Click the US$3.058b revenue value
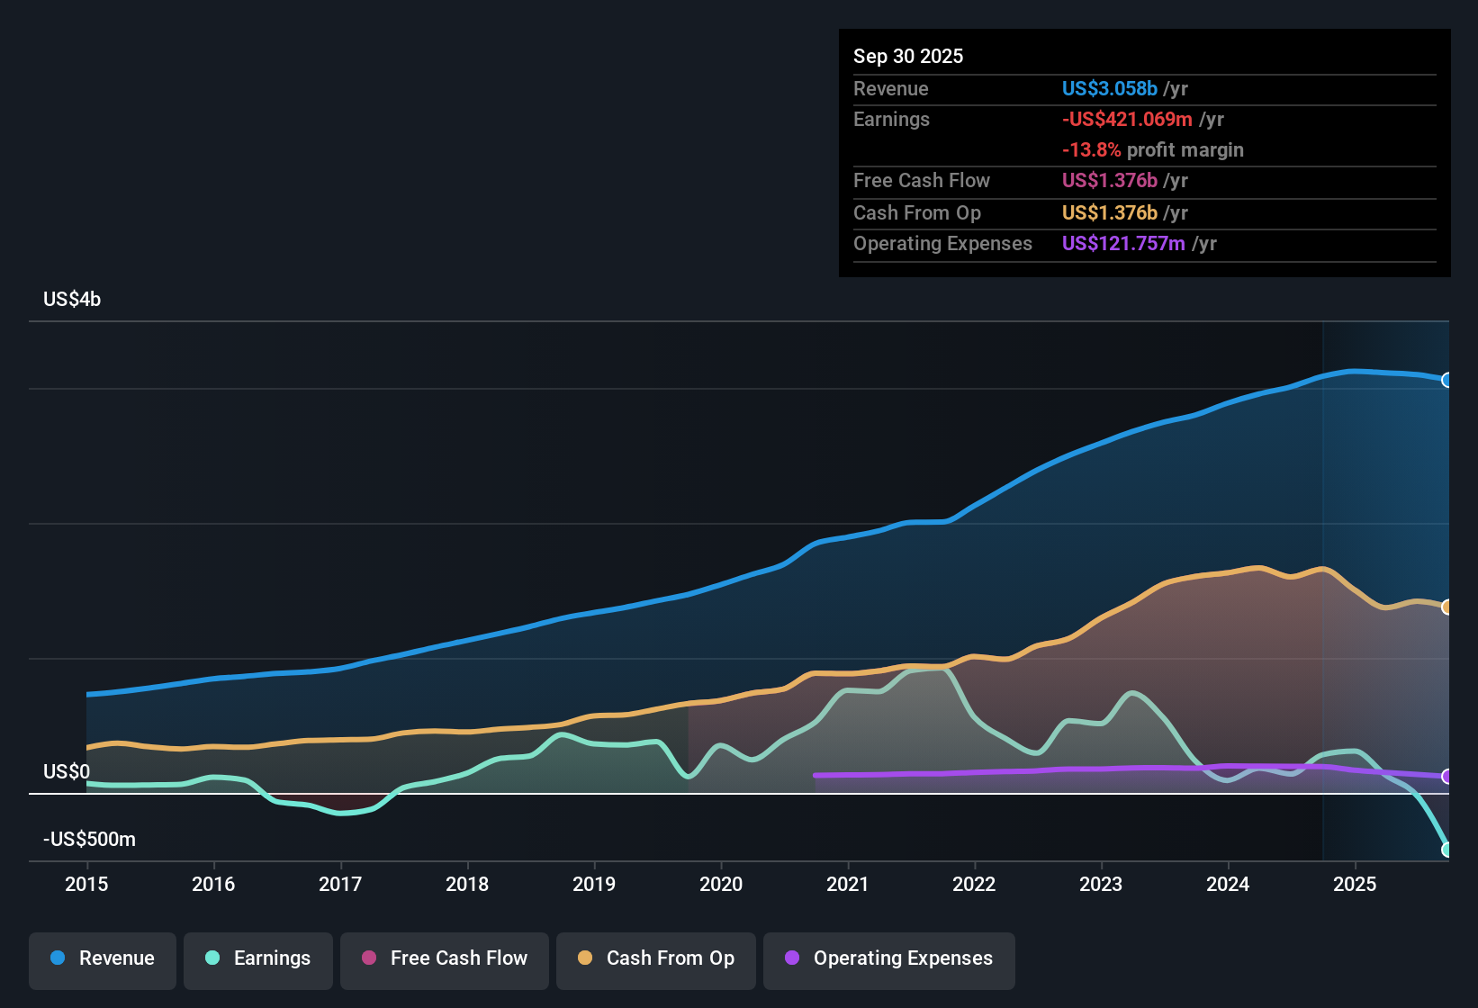 (x=1108, y=88)
